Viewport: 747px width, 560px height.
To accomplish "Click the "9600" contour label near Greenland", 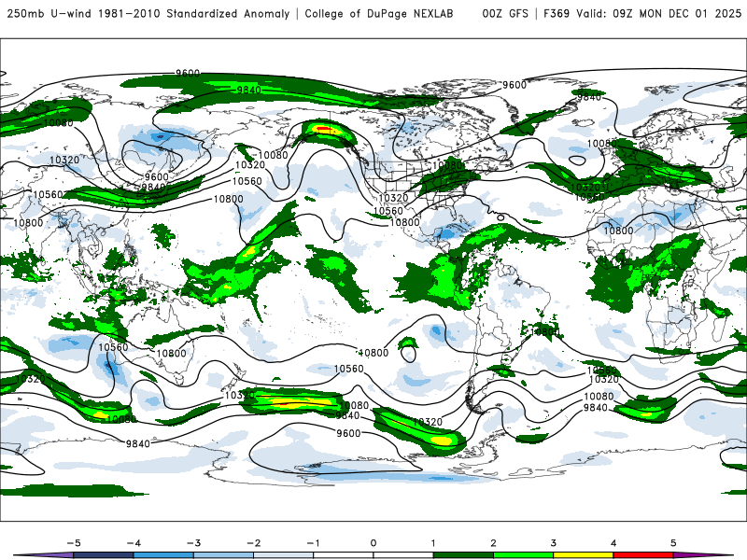I will (514, 85).
